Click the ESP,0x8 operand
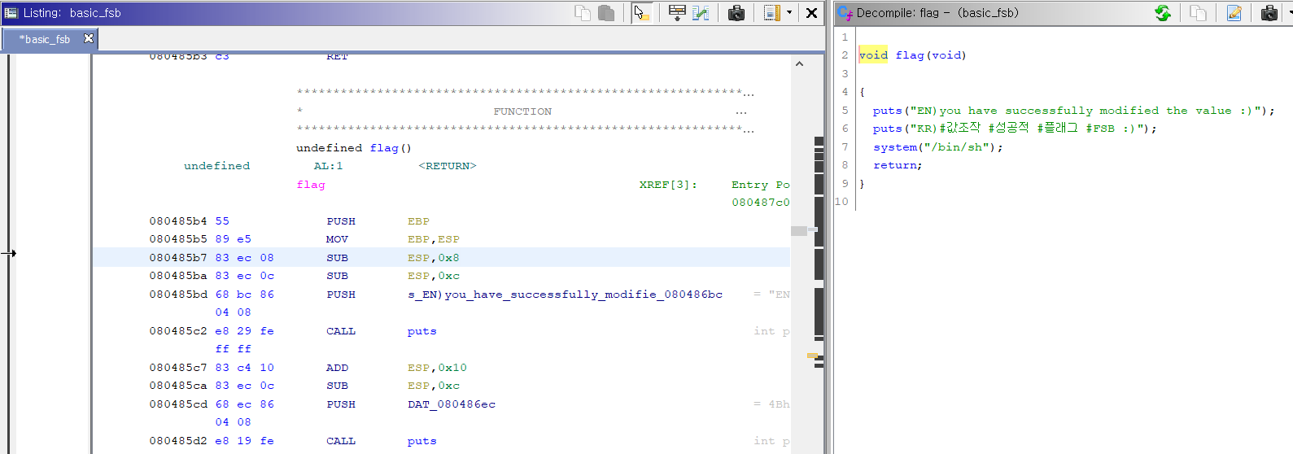Screen dimensions: 1293x454 click(x=433, y=258)
